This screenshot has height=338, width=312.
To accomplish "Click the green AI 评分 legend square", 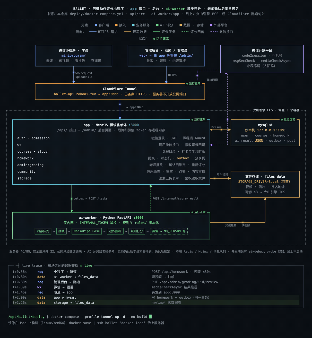I will 157,25.
